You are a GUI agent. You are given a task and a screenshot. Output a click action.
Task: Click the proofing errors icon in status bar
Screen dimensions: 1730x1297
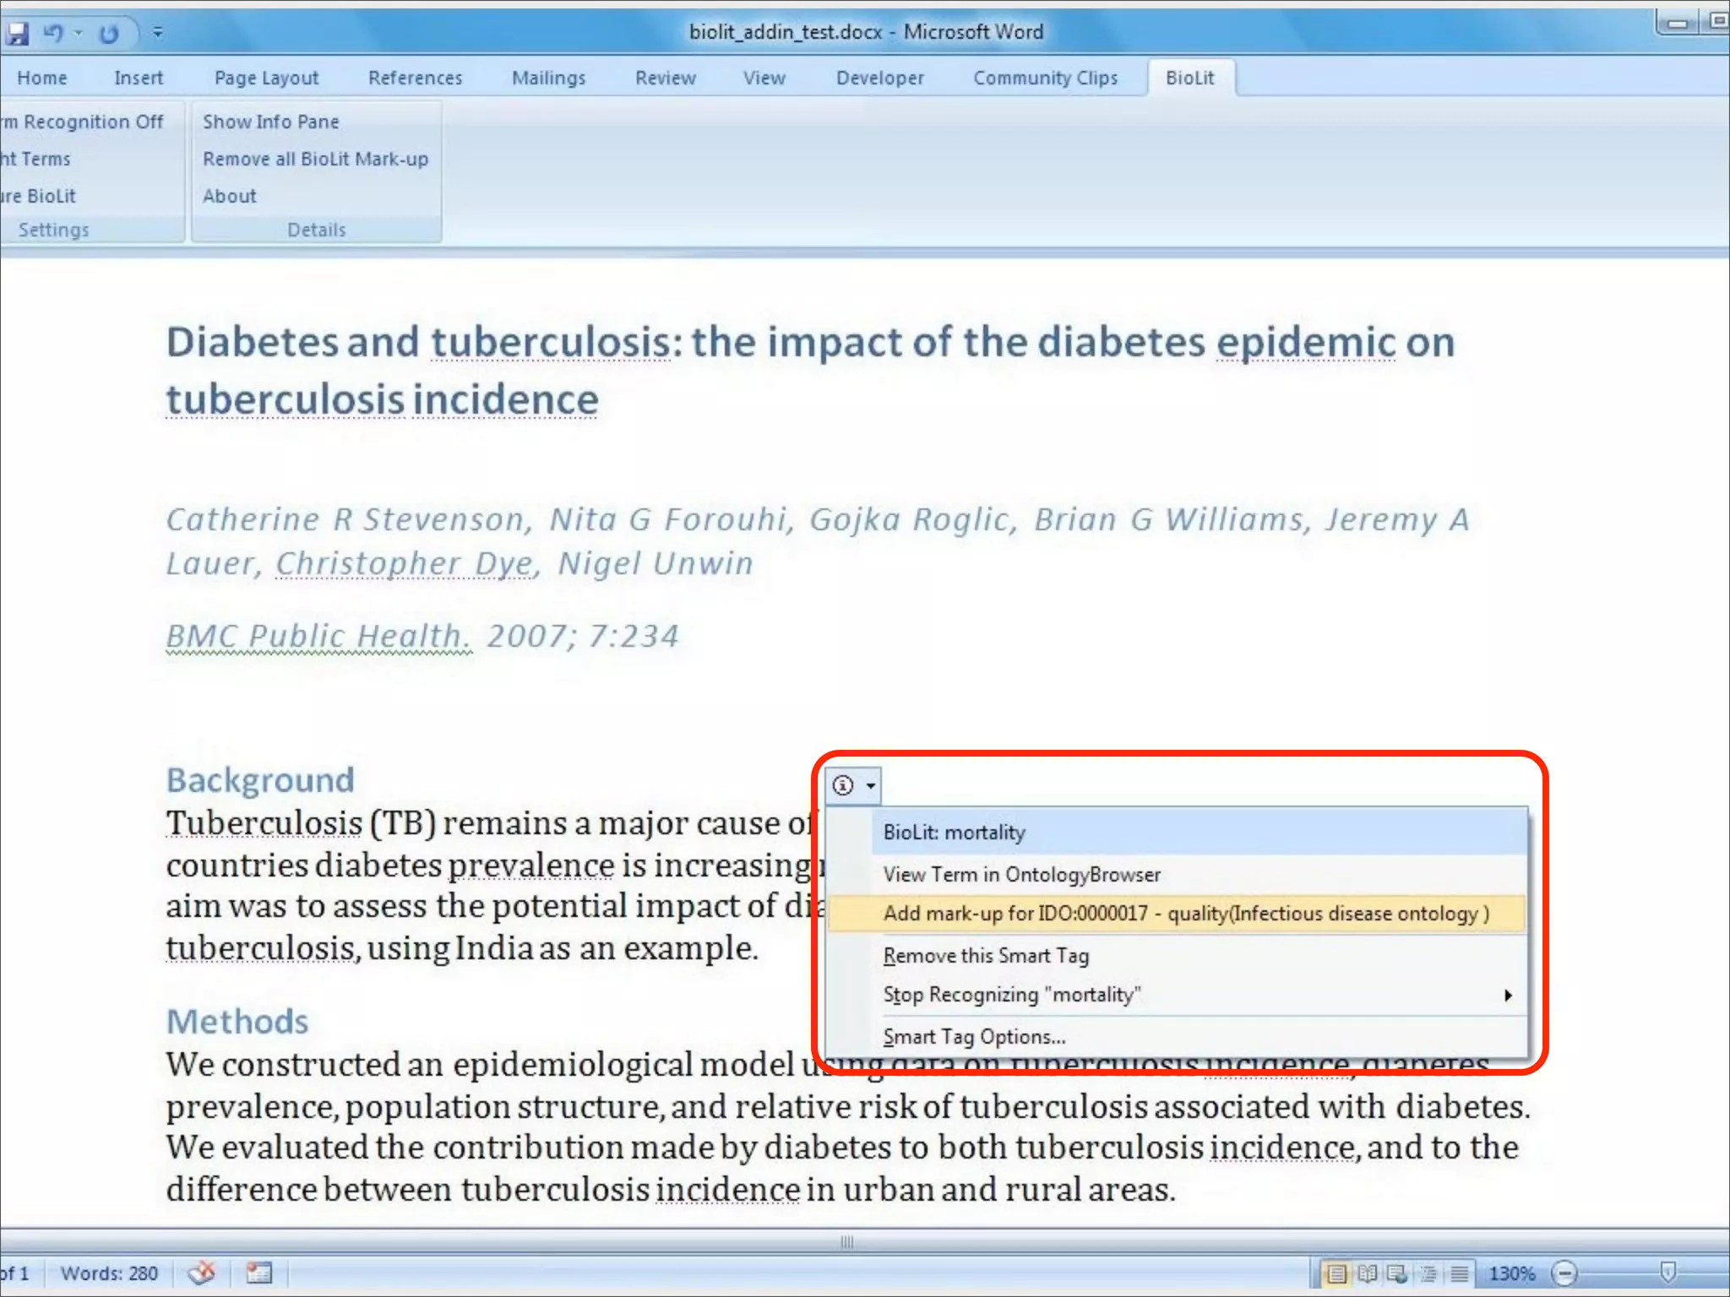(201, 1273)
